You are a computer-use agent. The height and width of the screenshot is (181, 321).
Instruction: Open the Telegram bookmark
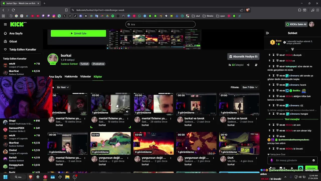(145, 16)
